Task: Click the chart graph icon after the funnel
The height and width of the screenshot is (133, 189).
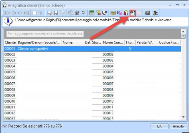Action: click(105, 13)
